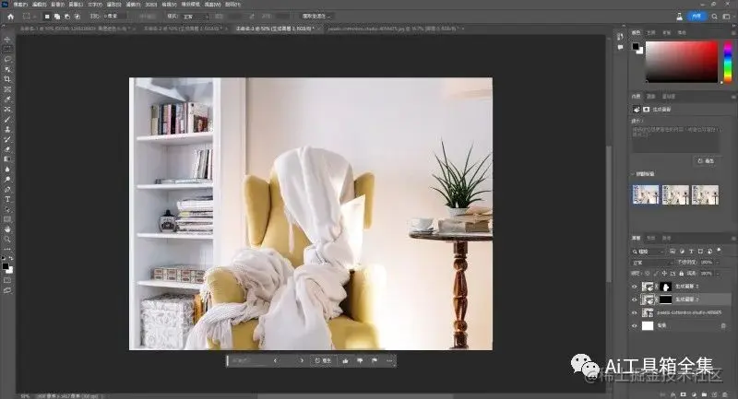
Task: Toggle Quick Mask mode icon
Action: click(x=7, y=280)
